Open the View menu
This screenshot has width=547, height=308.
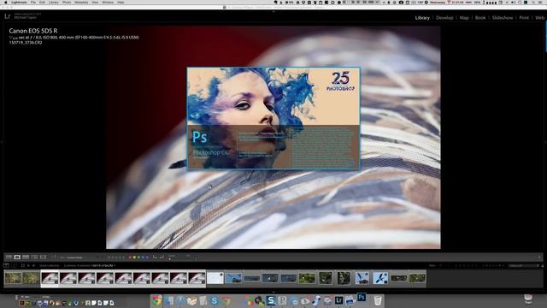95,3
